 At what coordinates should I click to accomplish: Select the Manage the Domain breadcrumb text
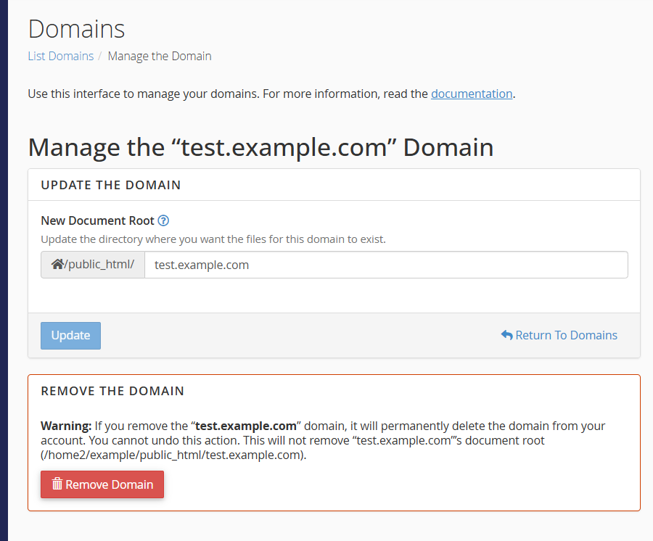tap(160, 56)
